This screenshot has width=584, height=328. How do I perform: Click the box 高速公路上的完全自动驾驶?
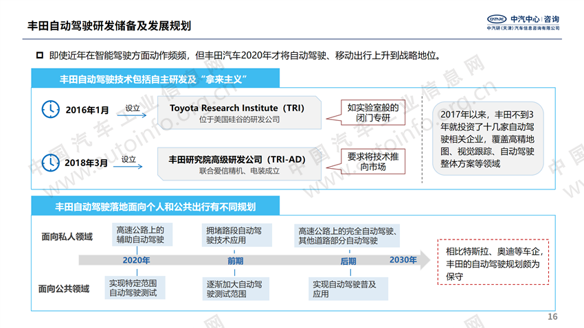pos(347,236)
